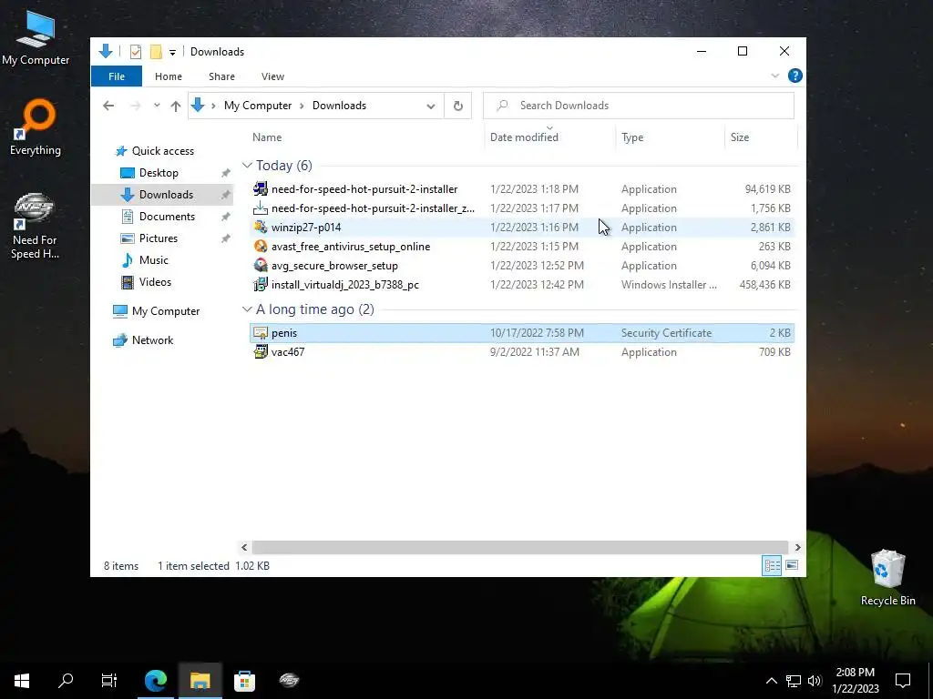Click Downloads in the address breadcrumb

click(x=339, y=106)
